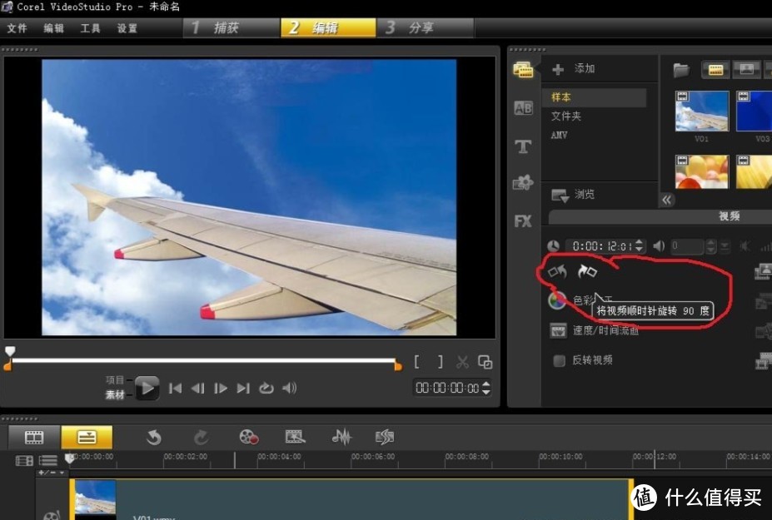Switch to storyboard view
Screen dimensions: 772x520
(34, 437)
